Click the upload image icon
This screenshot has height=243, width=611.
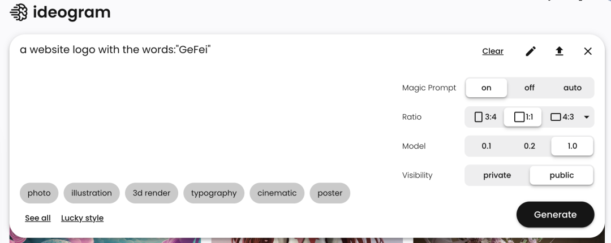559,51
